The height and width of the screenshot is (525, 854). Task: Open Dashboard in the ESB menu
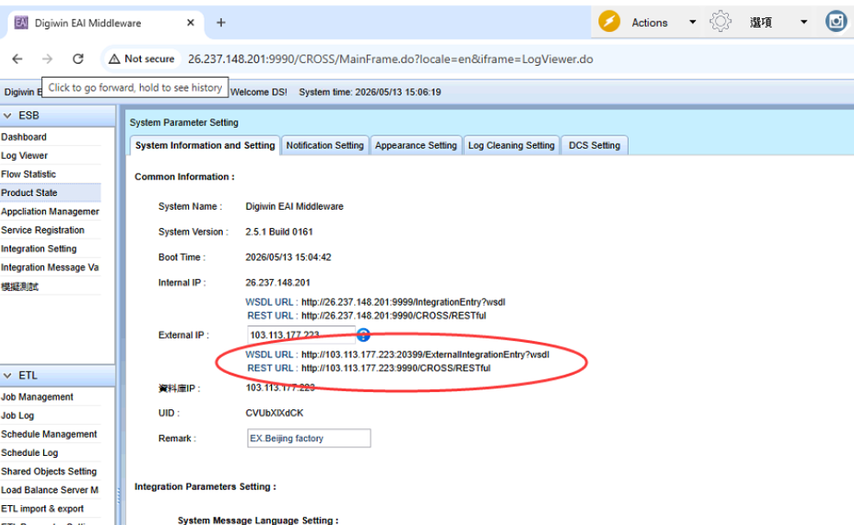click(23, 137)
